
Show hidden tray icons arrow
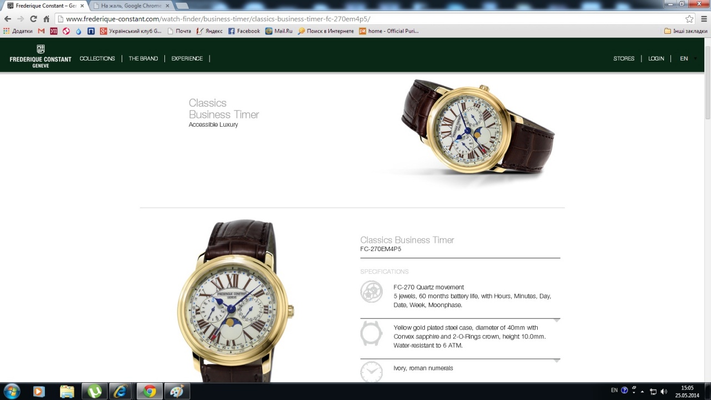coord(643,391)
